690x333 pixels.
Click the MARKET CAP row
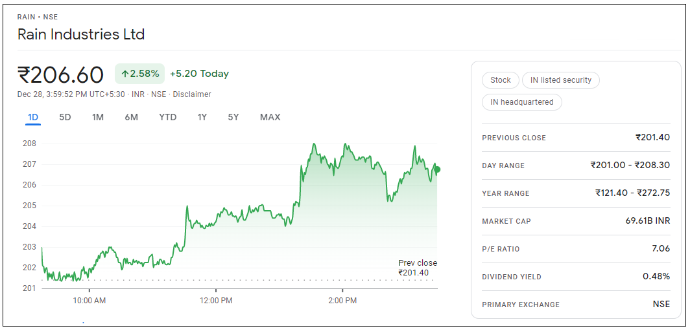(576, 221)
